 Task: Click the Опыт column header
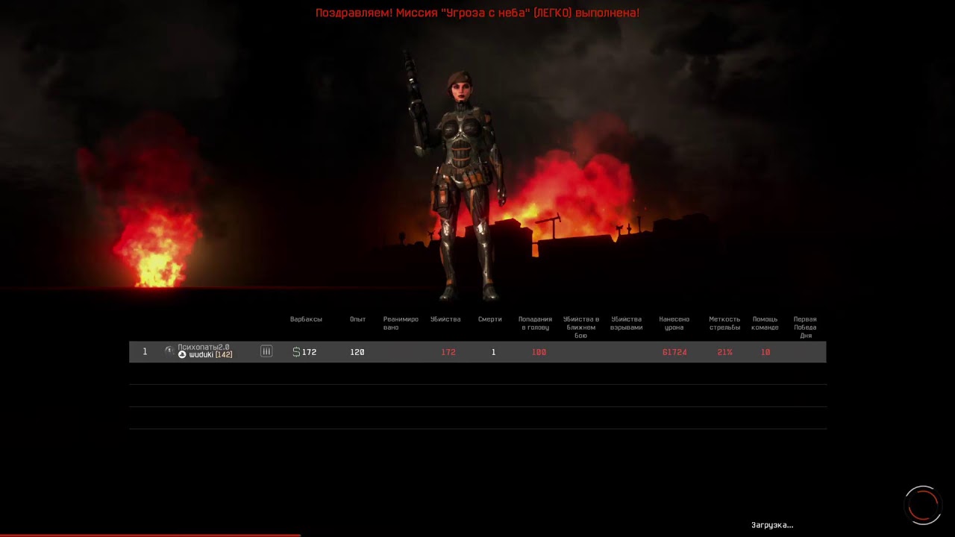(357, 319)
